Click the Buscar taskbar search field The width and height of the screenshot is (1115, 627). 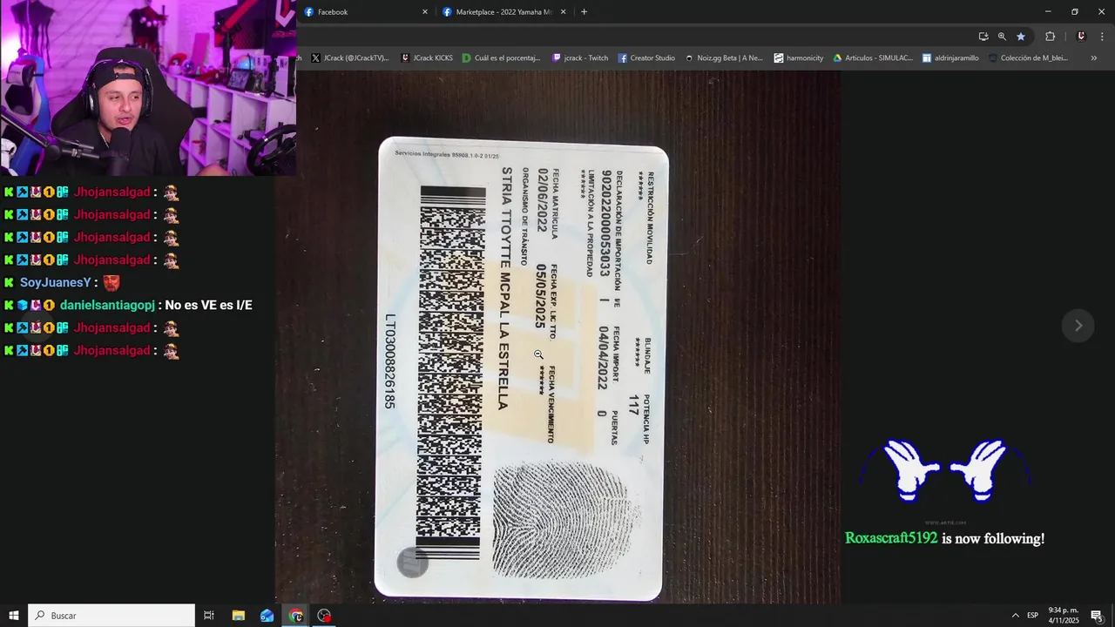tap(111, 616)
